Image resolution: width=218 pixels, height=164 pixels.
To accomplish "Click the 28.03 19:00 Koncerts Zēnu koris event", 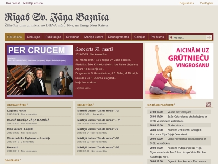I will coord(179,132).
